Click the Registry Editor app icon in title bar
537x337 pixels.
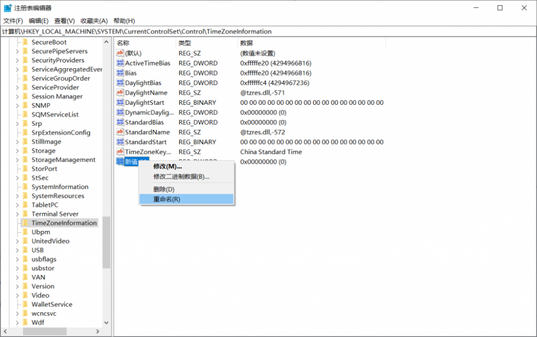click(x=8, y=8)
